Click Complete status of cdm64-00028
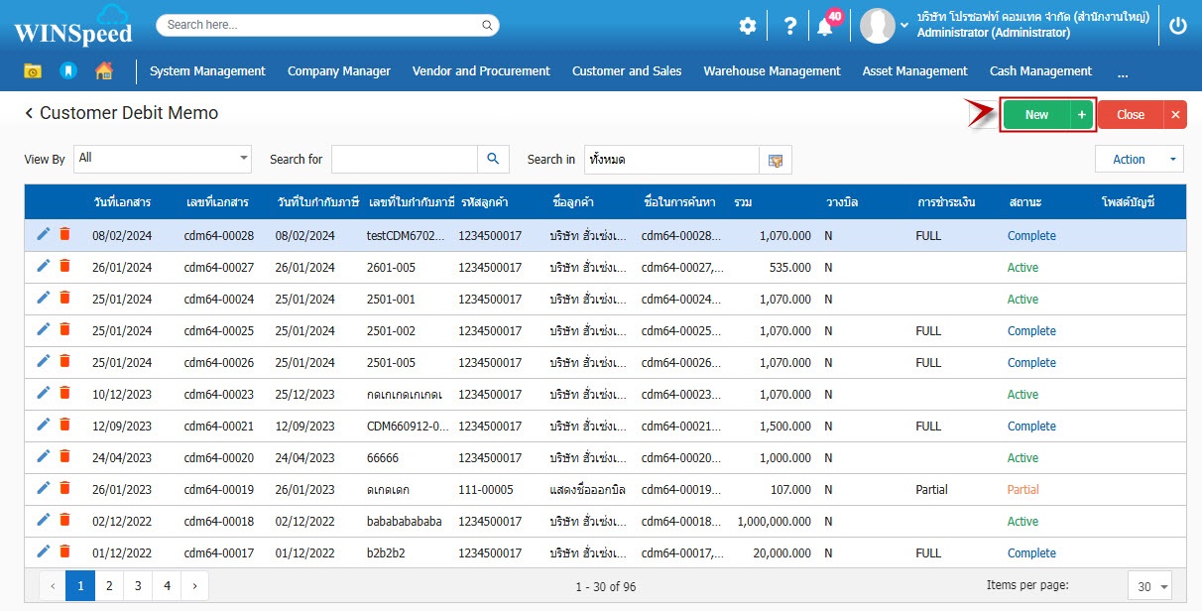Viewport: 1202px width, 611px height. point(1031,236)
